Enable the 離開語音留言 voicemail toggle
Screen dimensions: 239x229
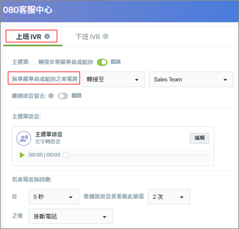(63, 96)
